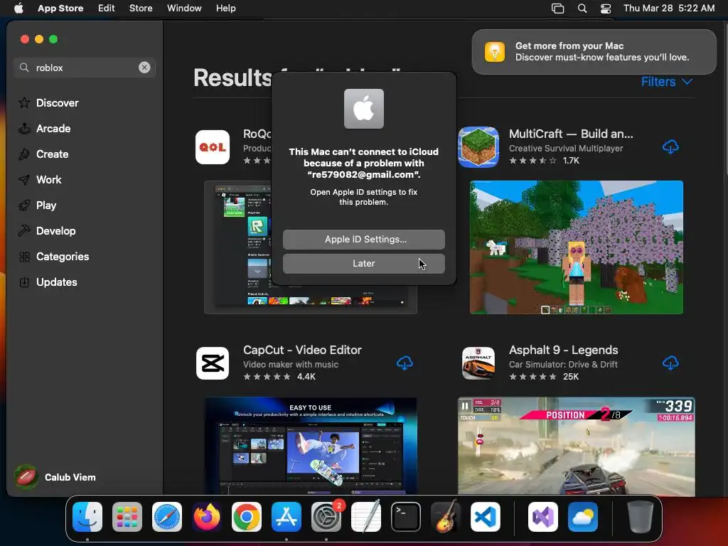View the MultiCraft gameplay screenshot
The width and height of the screenshot is (728, 546).
click(x=576, y=247)
